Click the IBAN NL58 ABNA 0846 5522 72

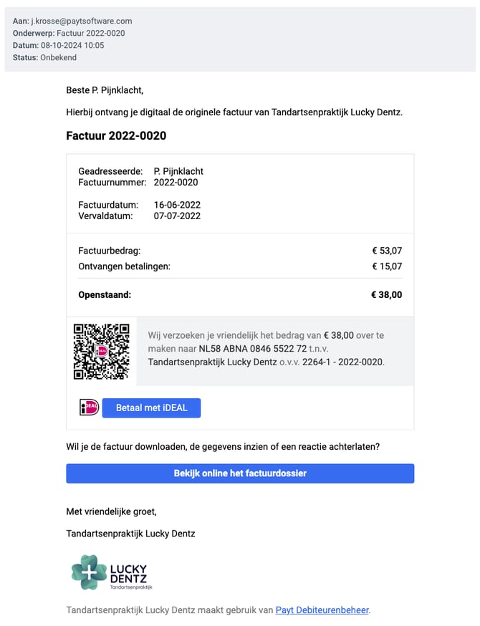(x=253, y=349)
